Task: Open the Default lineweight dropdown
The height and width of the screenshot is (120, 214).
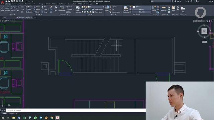Action: 142,9
